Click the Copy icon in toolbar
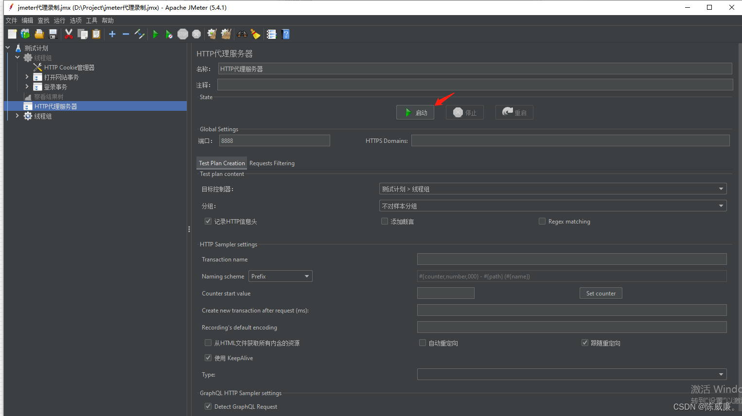 83,34
